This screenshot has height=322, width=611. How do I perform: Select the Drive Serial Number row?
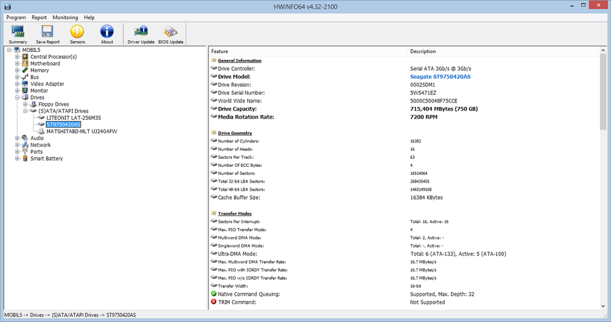[404, 93]
